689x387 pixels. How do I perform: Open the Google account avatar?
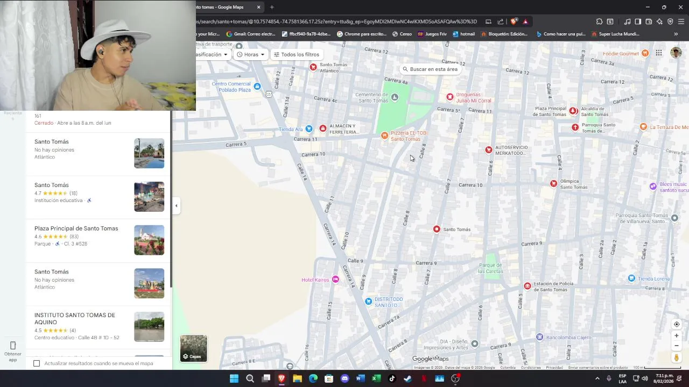(x=676, y=53)
